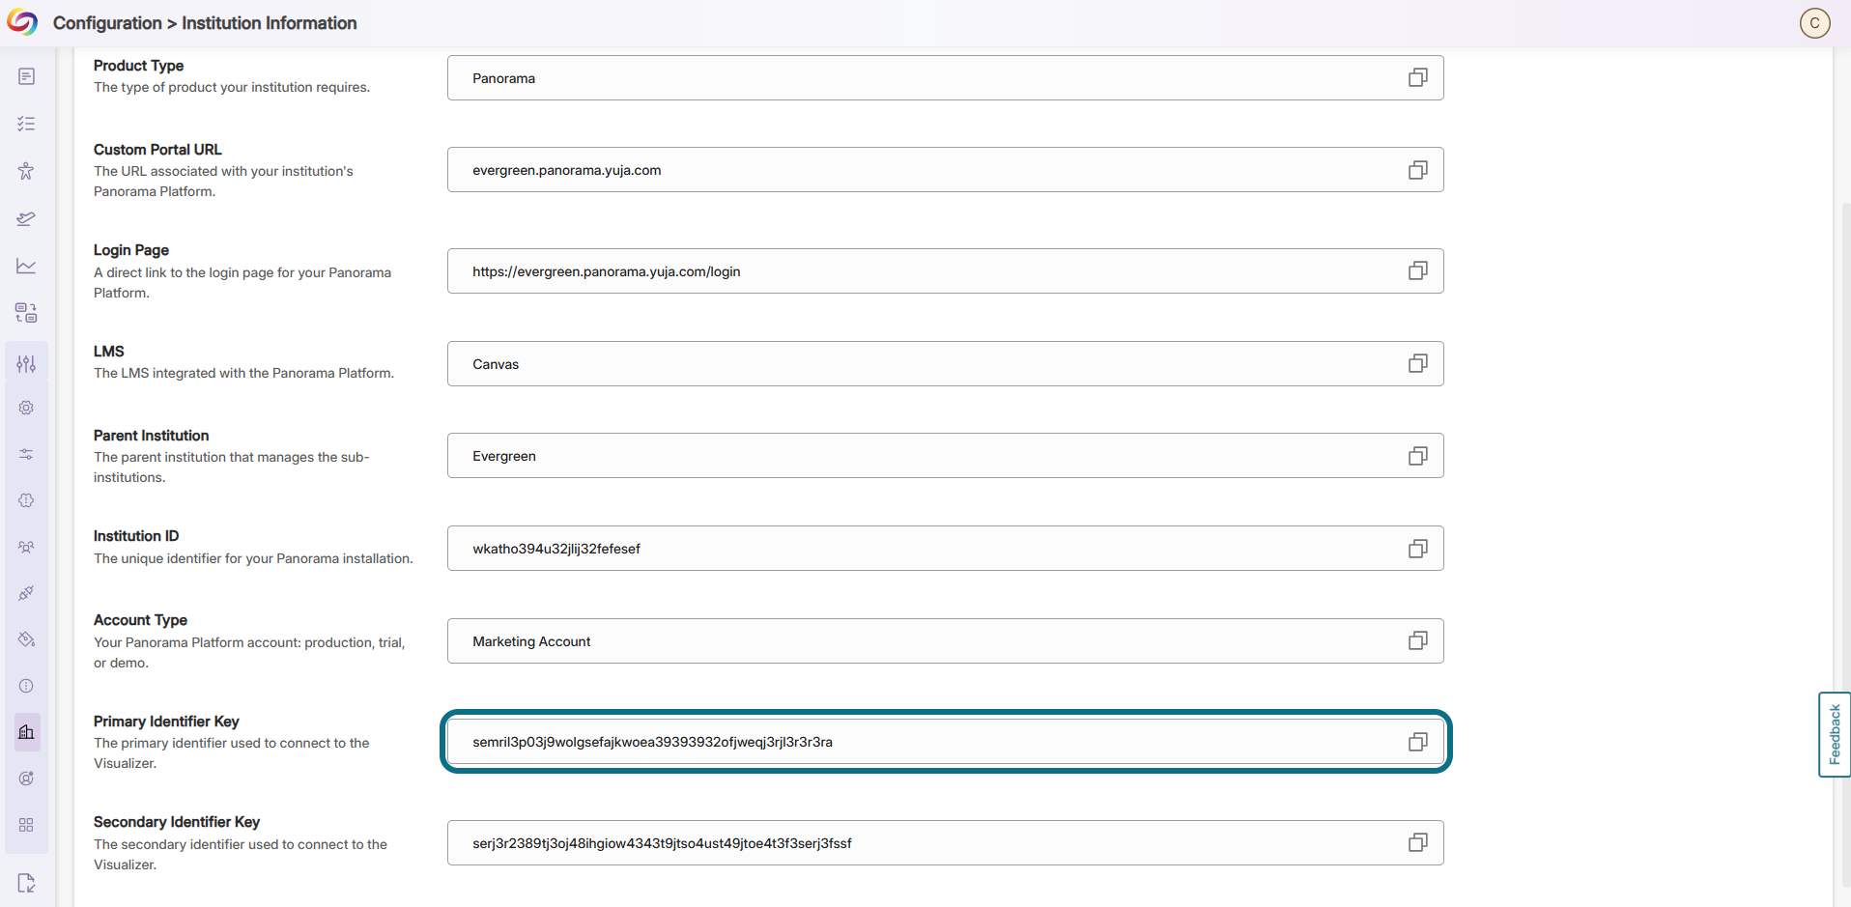Click the Institution ID field

945,549
